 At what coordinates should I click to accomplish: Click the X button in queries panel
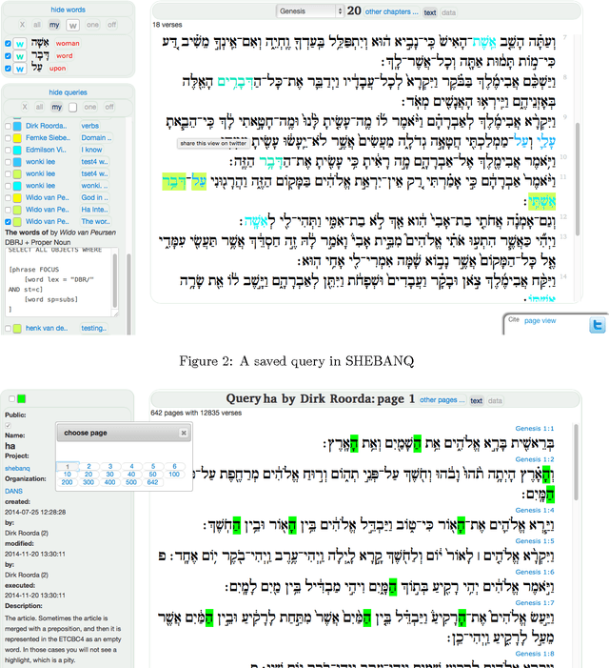[25, 107]
